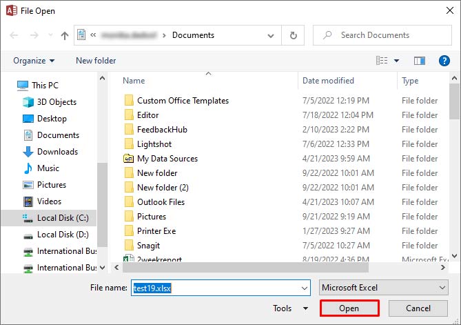Click the New folder button
Viewport: 461px width, 325px height.
tap(96, 61)
